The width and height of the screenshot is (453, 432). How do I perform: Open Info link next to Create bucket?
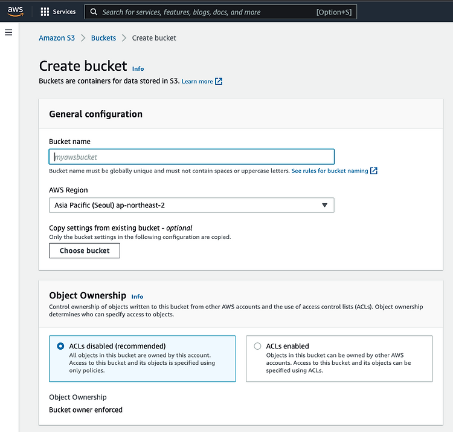coord(138,68)
